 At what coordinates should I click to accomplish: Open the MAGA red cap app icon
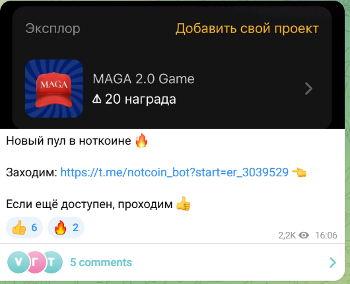tap(54, 89)
